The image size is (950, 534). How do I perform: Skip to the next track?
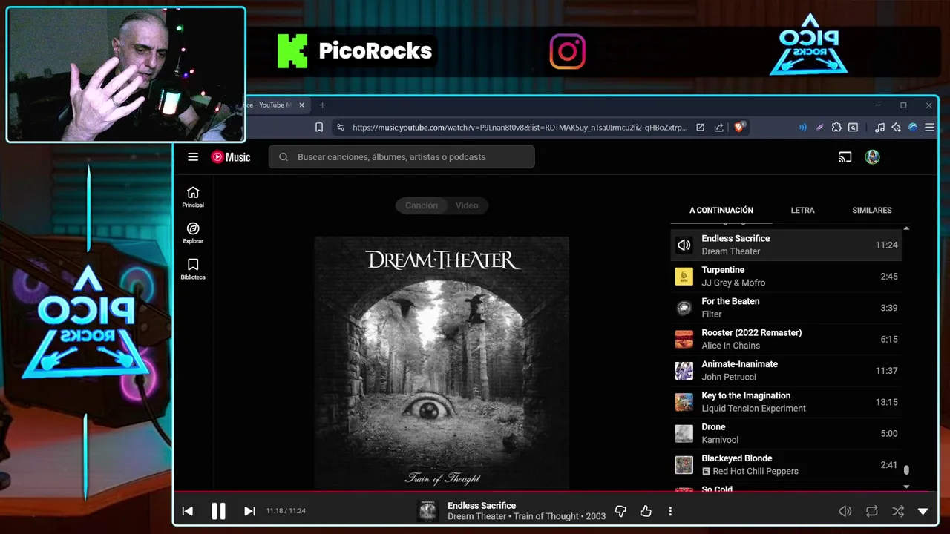(x=249, y=511)
